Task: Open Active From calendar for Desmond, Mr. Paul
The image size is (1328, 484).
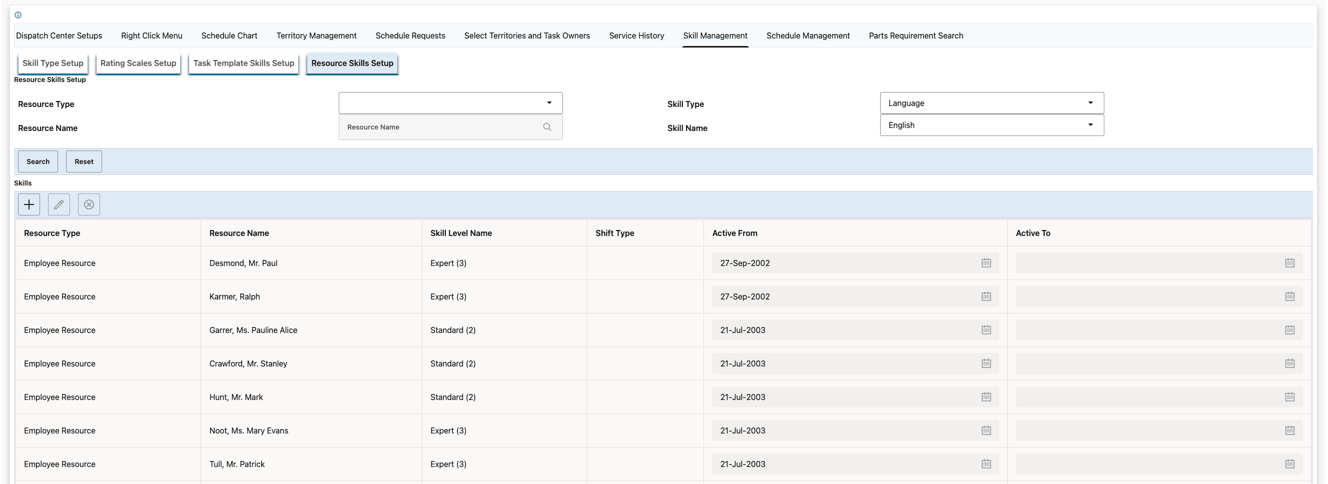Action: tap(986, 263)
